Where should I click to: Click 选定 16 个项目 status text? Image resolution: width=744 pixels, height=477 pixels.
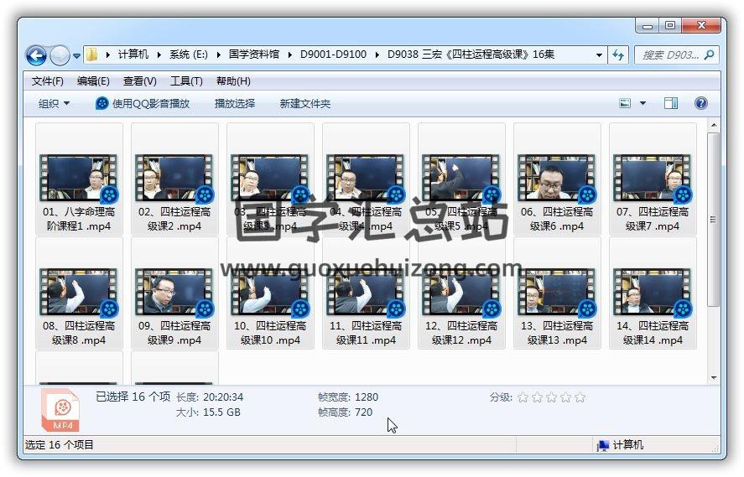point(60,445)
